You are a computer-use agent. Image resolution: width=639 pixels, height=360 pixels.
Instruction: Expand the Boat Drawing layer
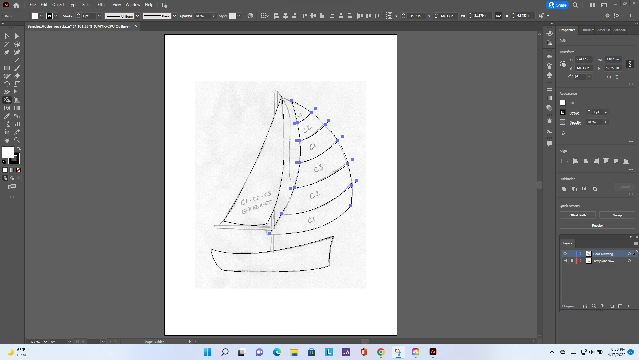[x=581, y=254]
